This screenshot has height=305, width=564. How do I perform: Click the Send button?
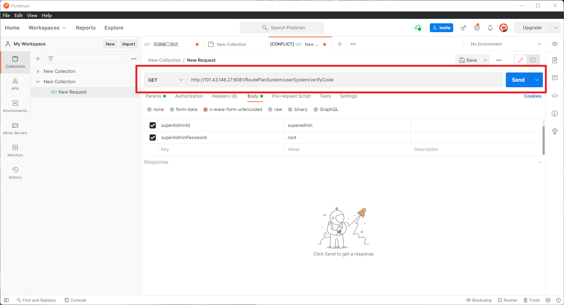(x=518, y=80)
